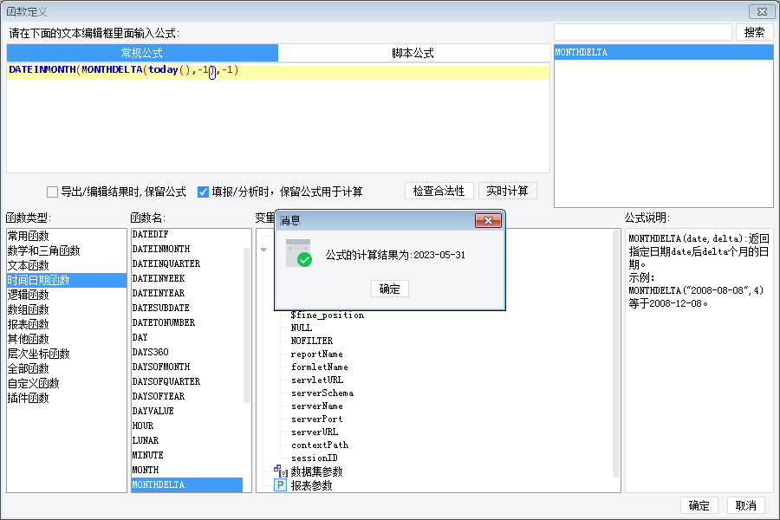Click the cancel button at bottom

(x=745, y=505)
